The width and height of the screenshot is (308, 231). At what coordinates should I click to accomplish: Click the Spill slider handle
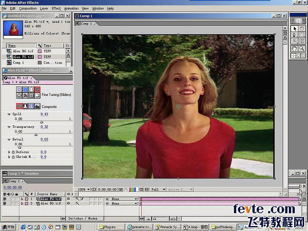[x=42, y=122]
